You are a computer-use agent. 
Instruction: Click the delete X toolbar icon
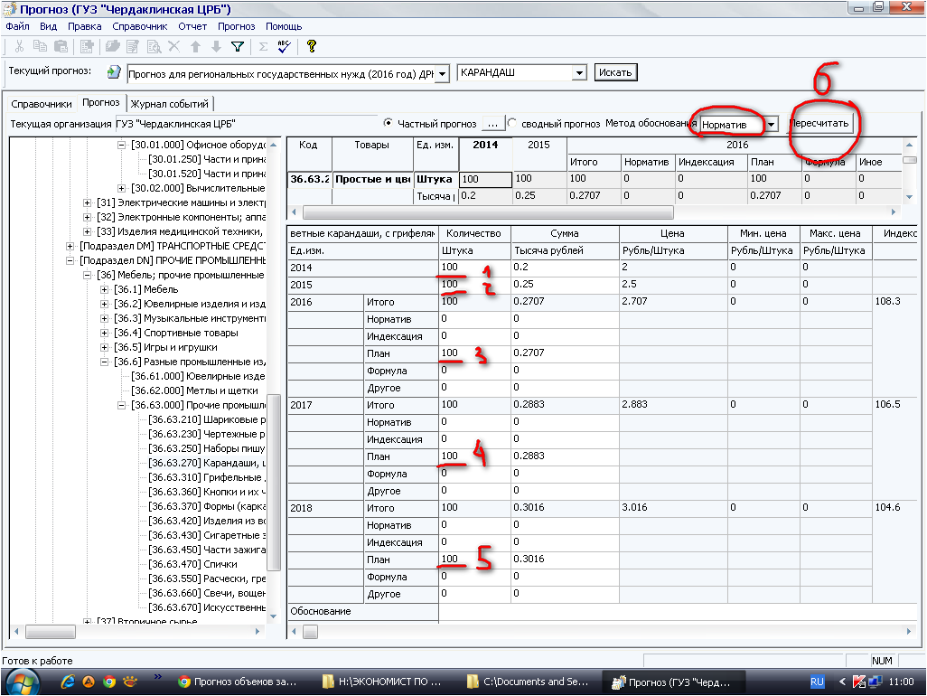click(x=174, y=47)
